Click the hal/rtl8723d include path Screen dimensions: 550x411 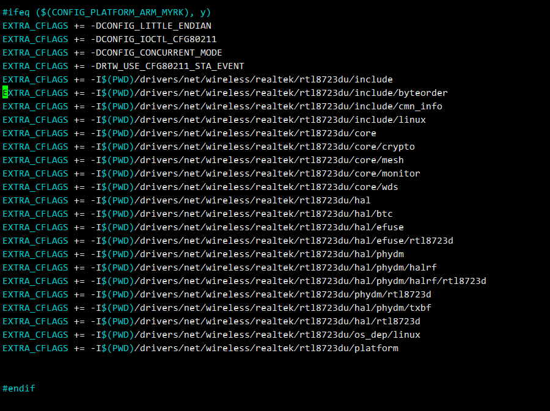coord(255,321)
